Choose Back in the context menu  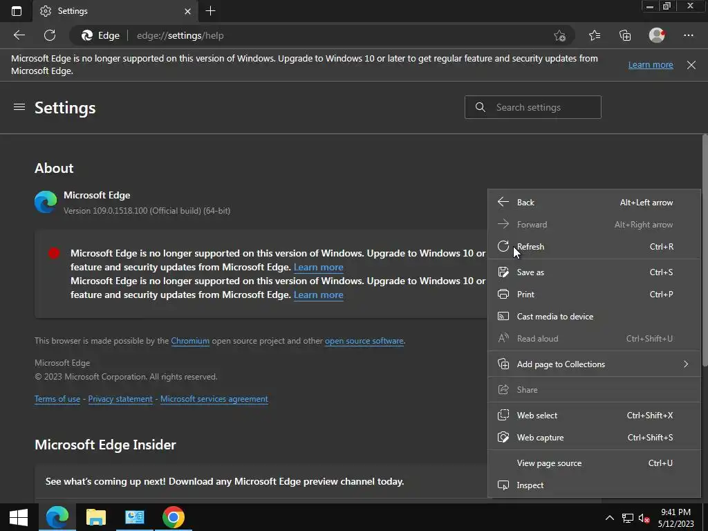(x=594, y=203)
